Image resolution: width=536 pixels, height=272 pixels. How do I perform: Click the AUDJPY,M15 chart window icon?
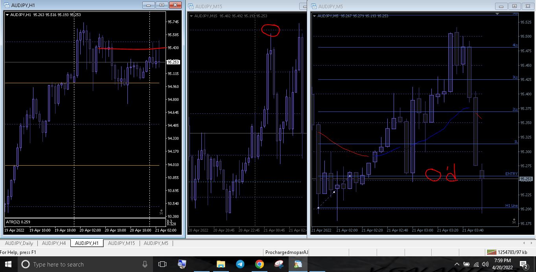pyautogui.click(x=191, y=6)
